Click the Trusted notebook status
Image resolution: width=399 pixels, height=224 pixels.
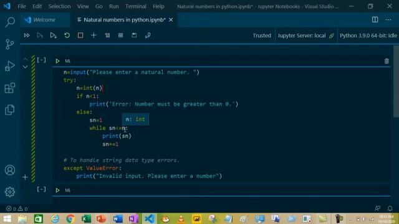(x=262, y=35)
